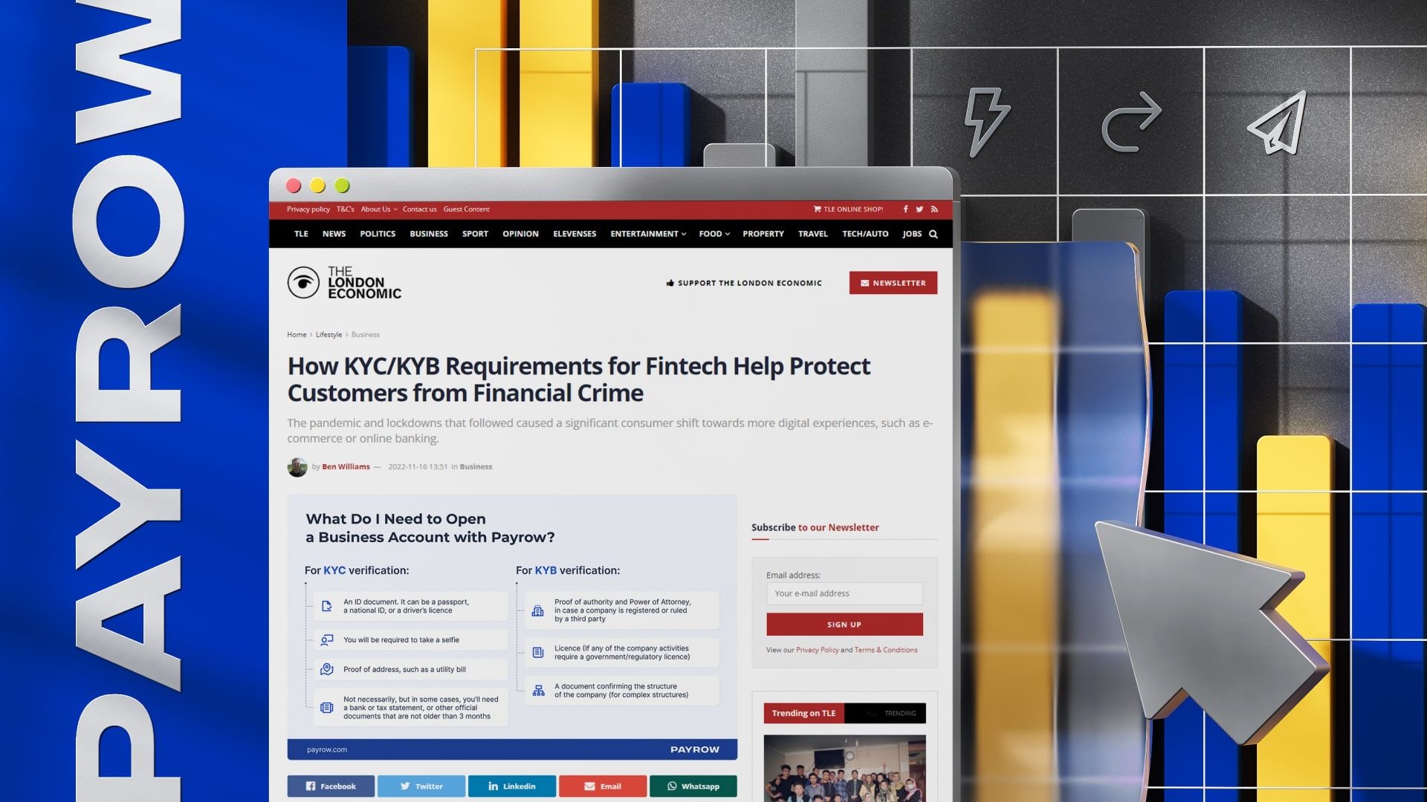The width and height of the screenshot is (1427, 802).
Task: Open the Travel menu item
Action: pyautogui.click(x=813, y=234)
